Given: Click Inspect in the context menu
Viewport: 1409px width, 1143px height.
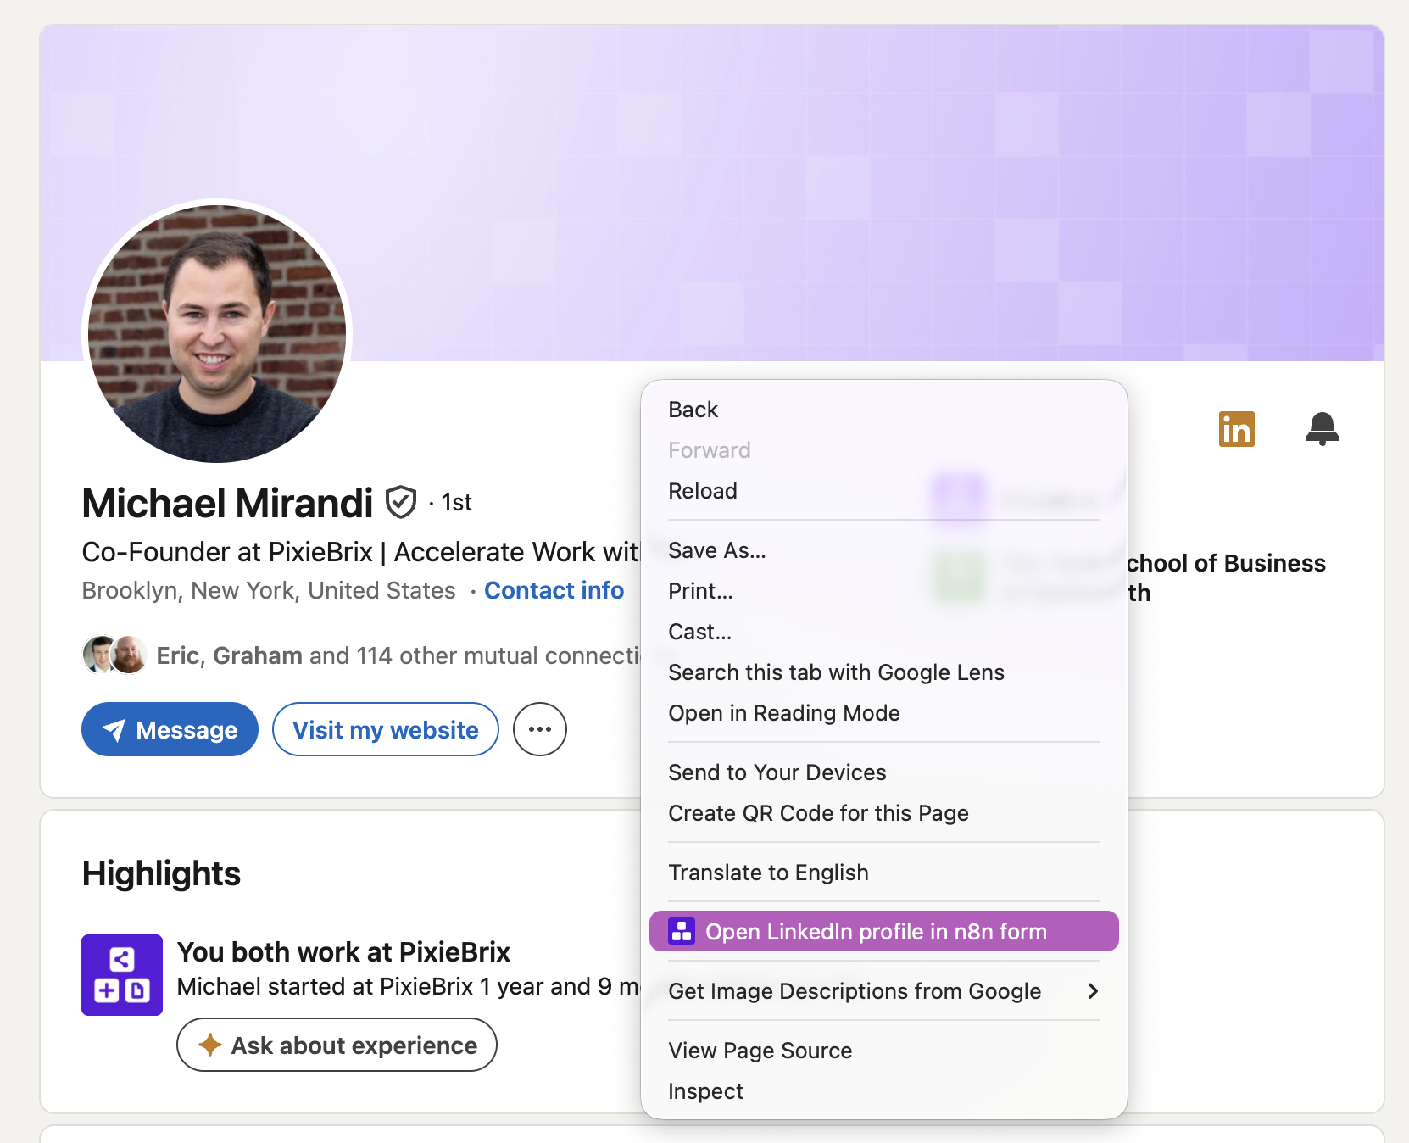Looking at the screenshot, I should coord(705,1091).
